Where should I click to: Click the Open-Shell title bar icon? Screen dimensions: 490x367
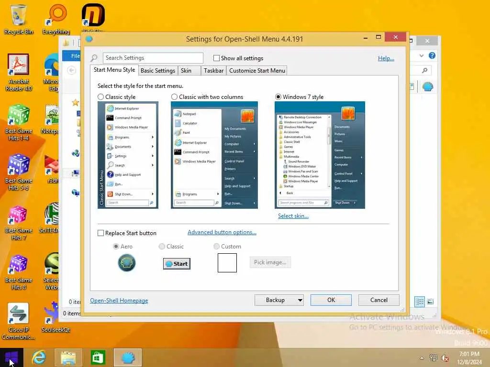[x=89, y=39]
